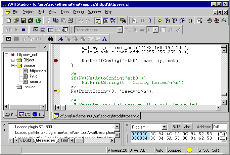Click the editor horizontal scroll right arrow

tap(219, 108)
